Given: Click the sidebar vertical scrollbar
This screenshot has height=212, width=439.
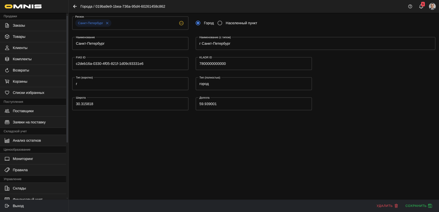Looking at the screenshot, I should point(67,79).
